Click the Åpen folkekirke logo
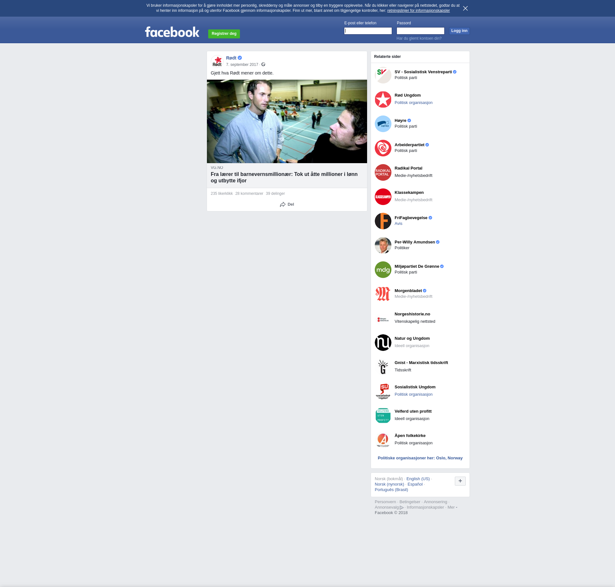This screenshot has width=615, height=587. tap(383, 440)
